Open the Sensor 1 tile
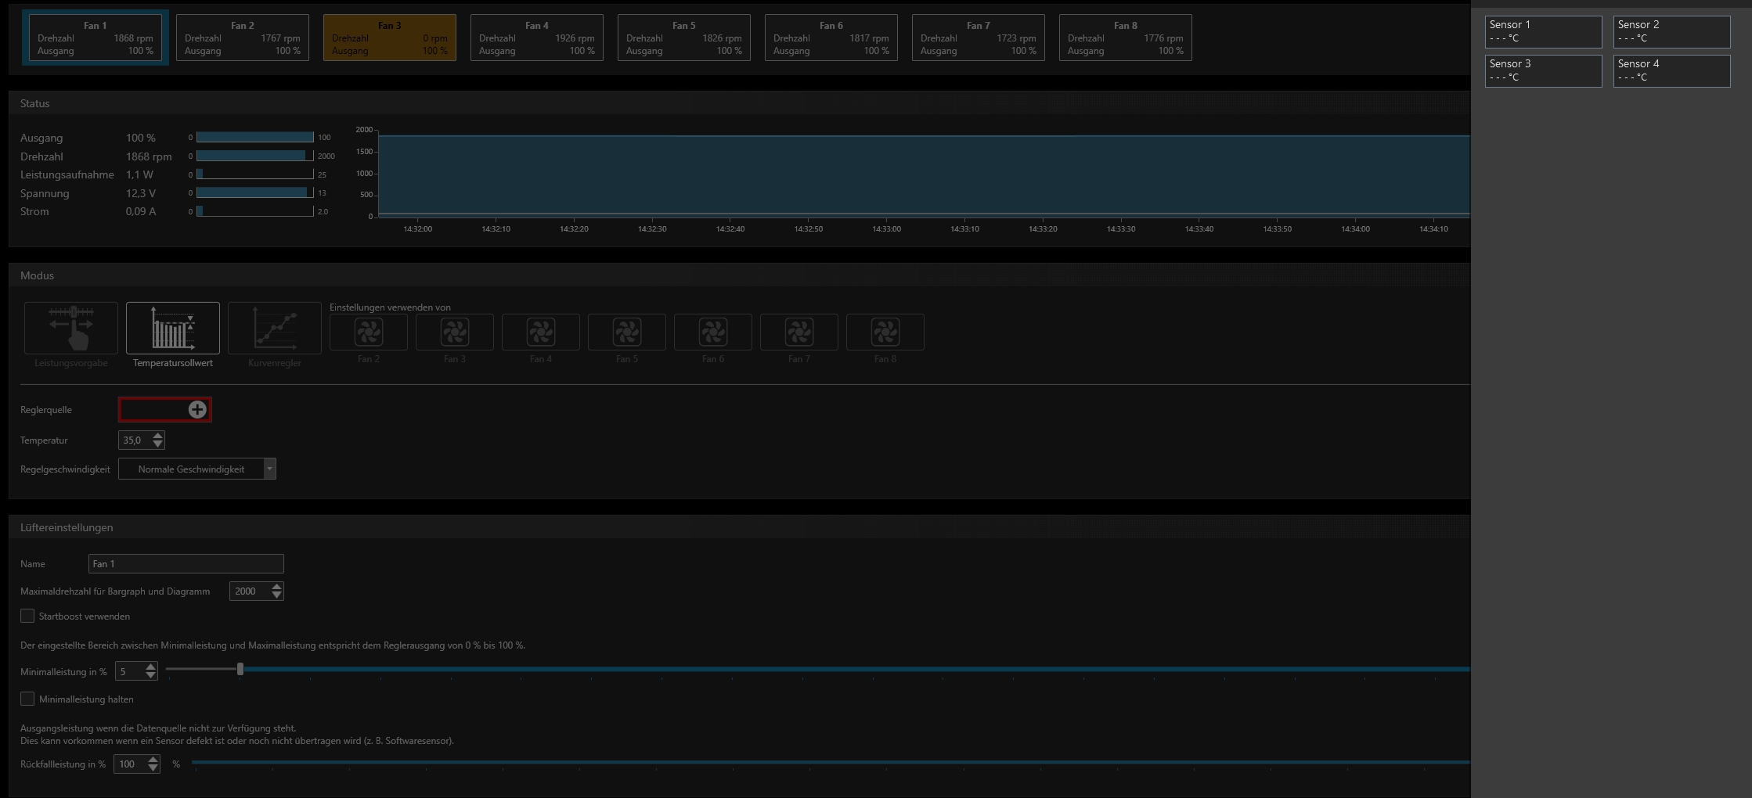This screenshot has height=798, width=1752. pos(1543,31)
